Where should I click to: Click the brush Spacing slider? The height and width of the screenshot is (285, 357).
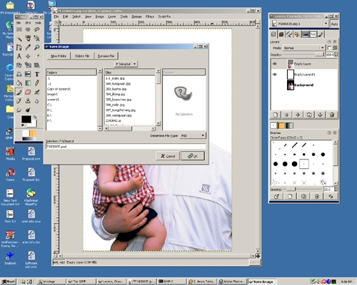(302, 190)
